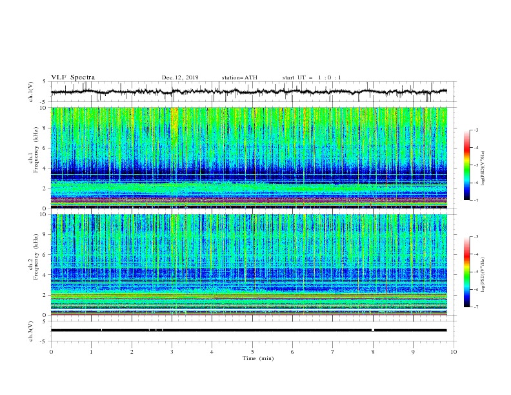The height and width of the screenshot is (395, 511).
Task: Click the -3 value on upper color scale
Action: 476,130
